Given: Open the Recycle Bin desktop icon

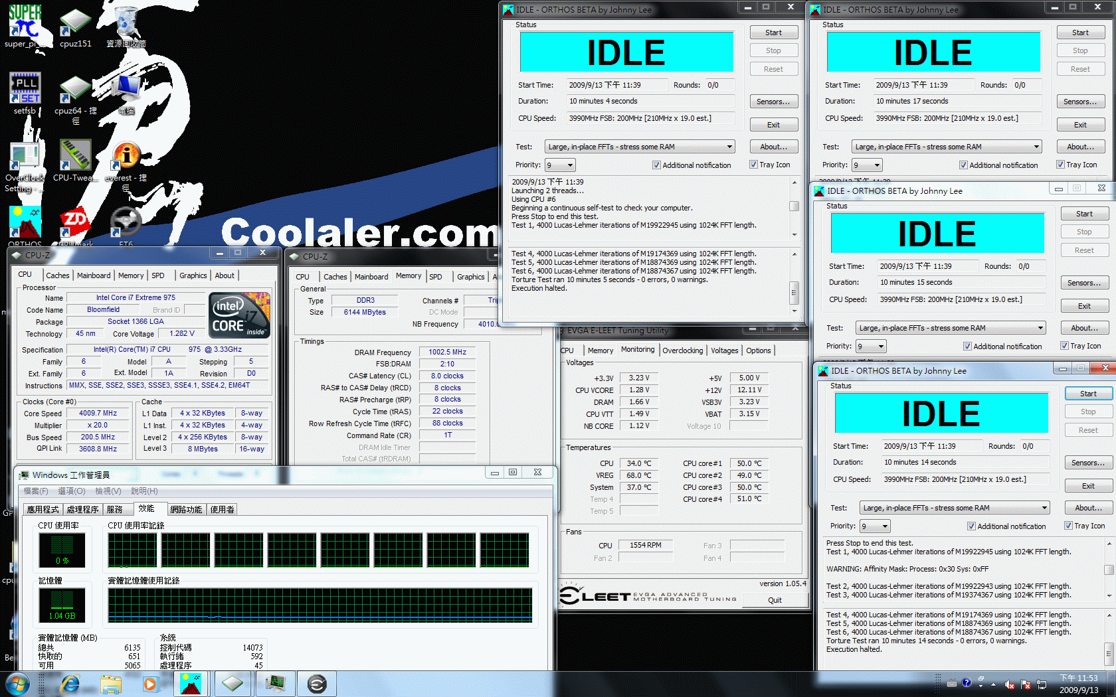Looking at the screenshot, I should [126, 27].
